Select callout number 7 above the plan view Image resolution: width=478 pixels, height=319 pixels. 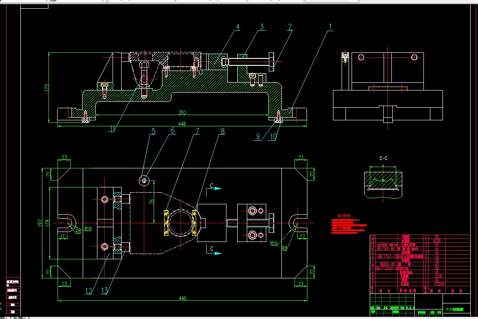[x=197, y=131]
